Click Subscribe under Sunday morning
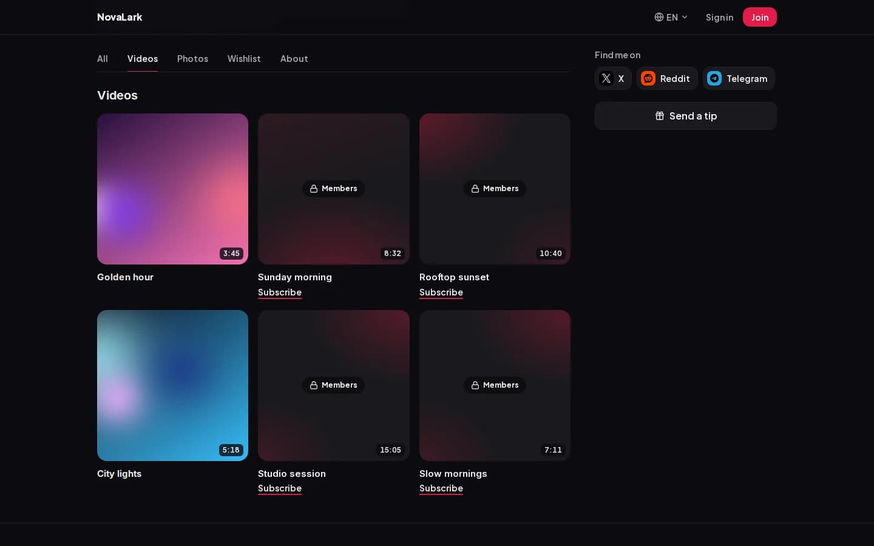Screen dimensions: 874x546 pos(280,292)
